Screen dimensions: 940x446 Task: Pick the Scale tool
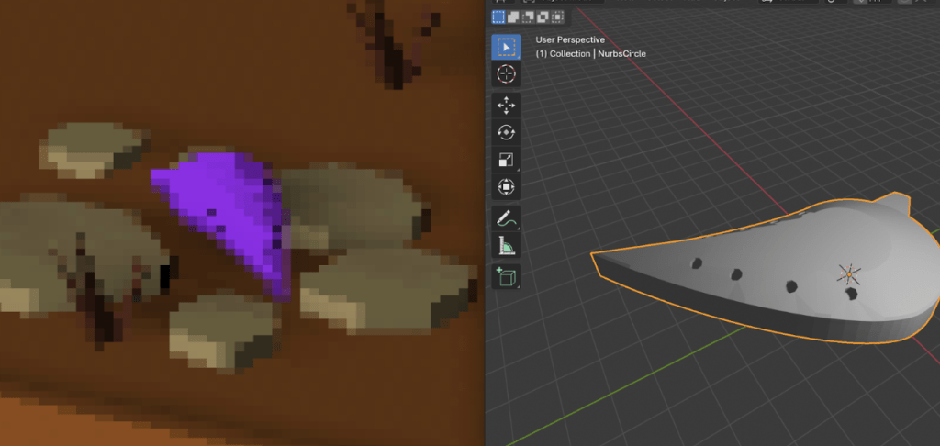506,160
